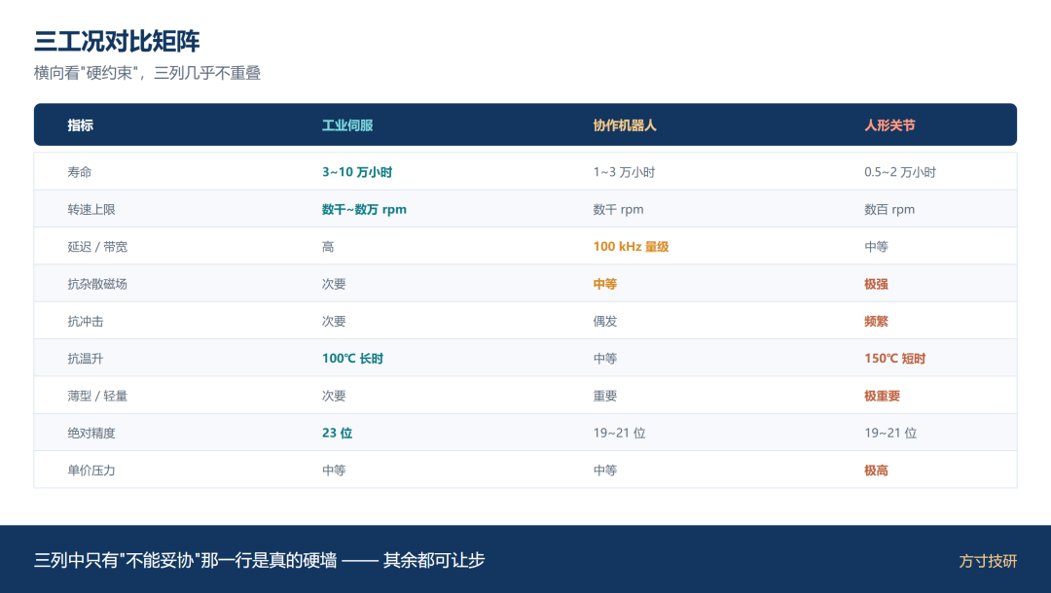Screen dimensions: 1051x593
Task: Click the "3~10 万小时" cell
Action: 357,172
